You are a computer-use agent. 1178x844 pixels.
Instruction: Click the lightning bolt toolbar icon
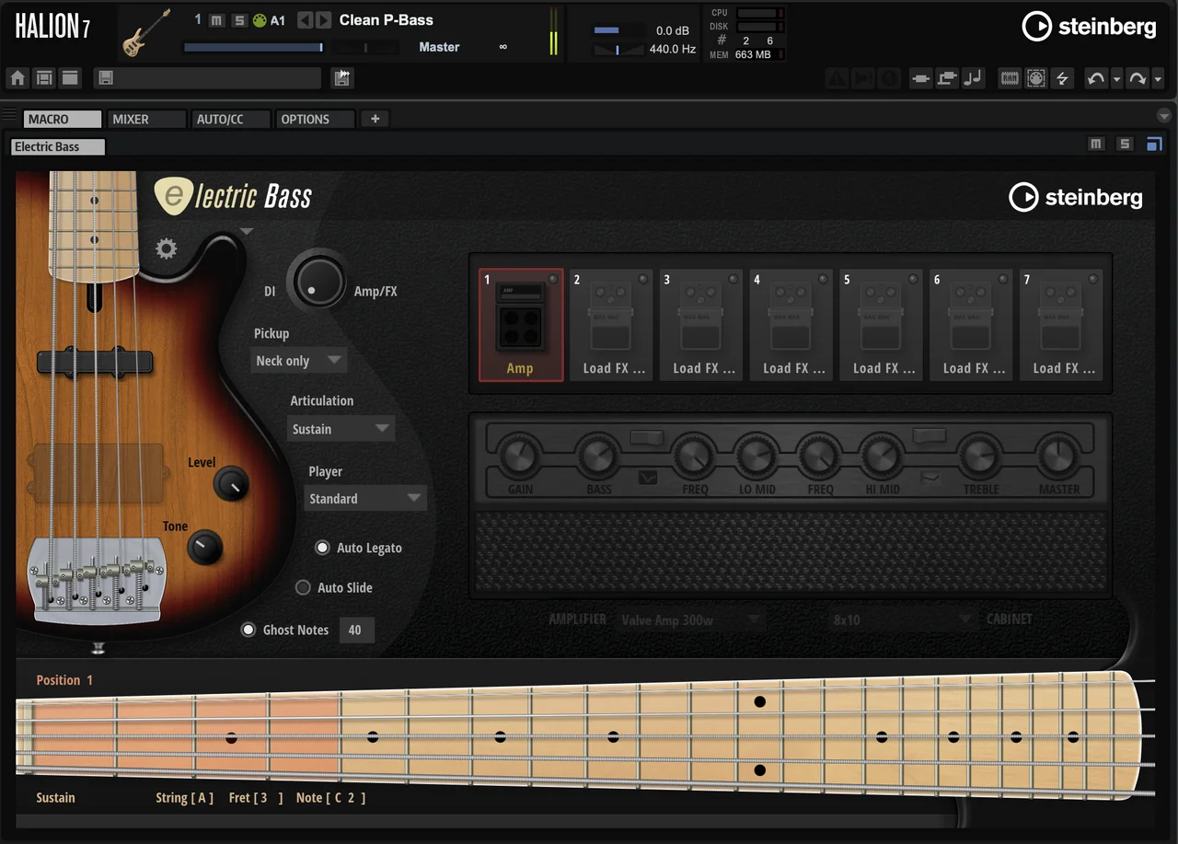(x=1062, y=79)
